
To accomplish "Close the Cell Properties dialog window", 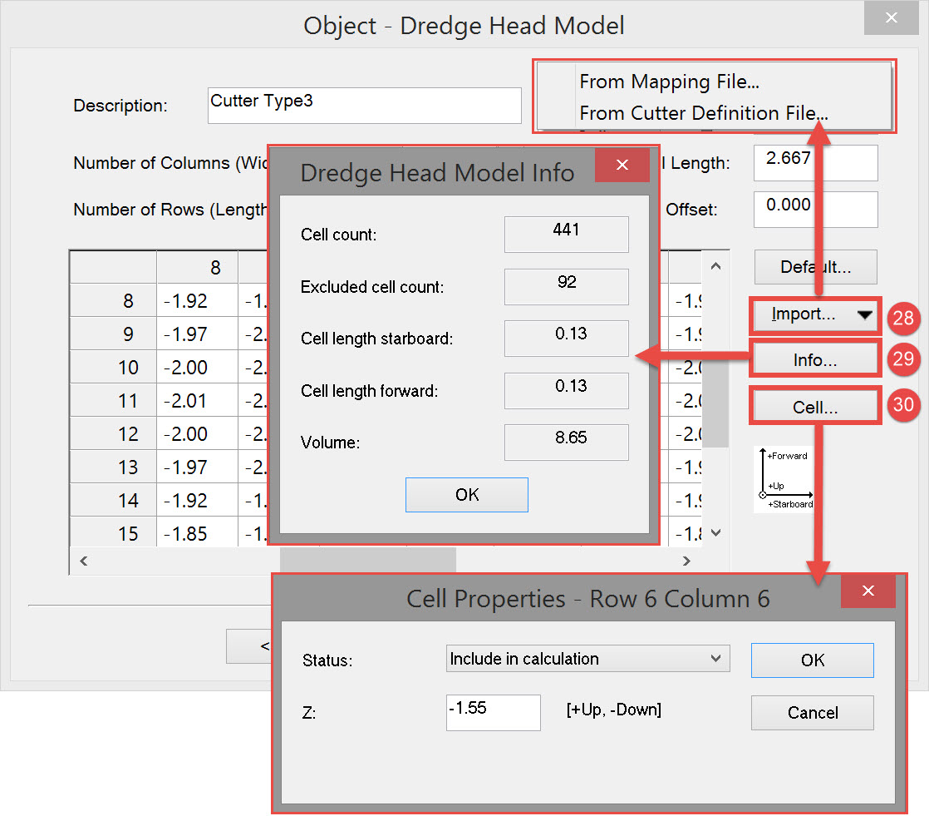I will pyautogui.click(x=868, y=591).
